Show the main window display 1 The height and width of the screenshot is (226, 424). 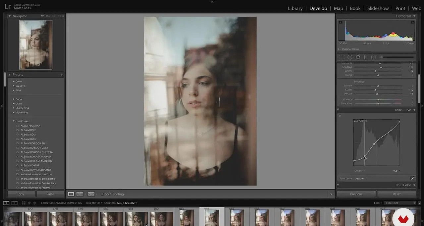click(6, 203)
